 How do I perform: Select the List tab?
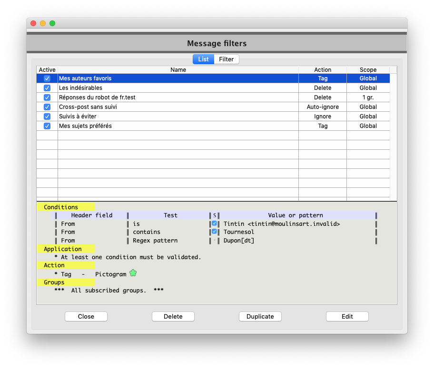(x=203, y=59)
